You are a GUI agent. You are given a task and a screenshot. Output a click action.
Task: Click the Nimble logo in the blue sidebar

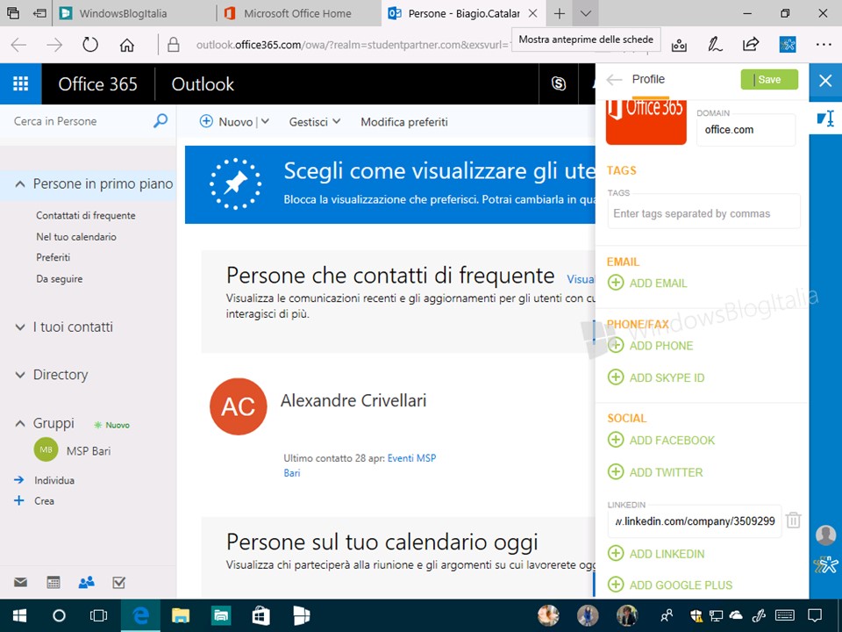825,564
